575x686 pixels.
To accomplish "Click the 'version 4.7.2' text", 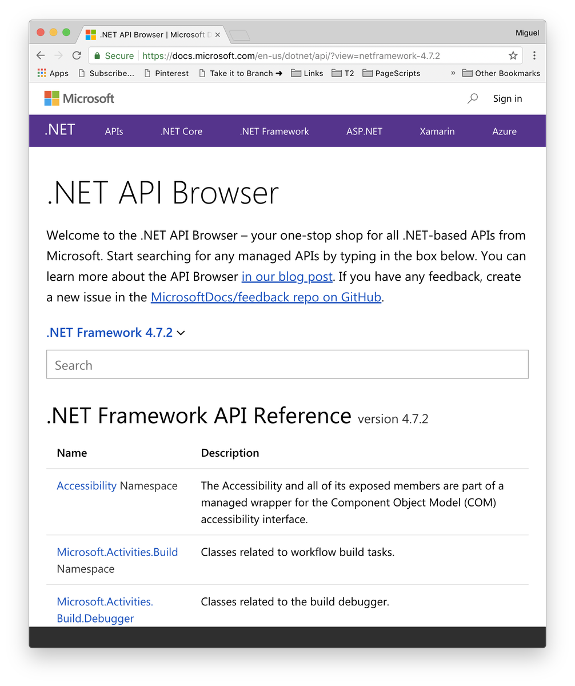I will (x=393, y=419).
